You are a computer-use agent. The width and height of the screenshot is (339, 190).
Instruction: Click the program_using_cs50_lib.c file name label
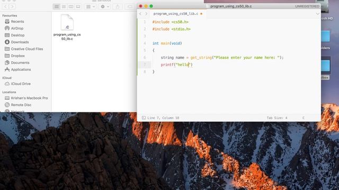pos(67,36)
